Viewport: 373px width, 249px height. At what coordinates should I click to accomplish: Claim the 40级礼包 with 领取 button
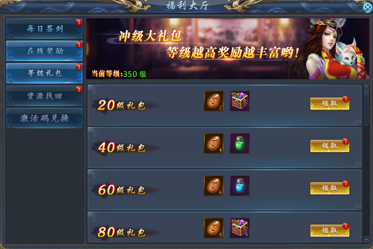[x=330, y=146]
